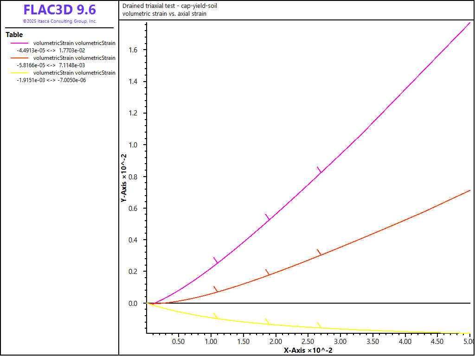The image size is (475, 356).
Task: Select the X-Axis ×10^-2 label
Action: (308, 350)
